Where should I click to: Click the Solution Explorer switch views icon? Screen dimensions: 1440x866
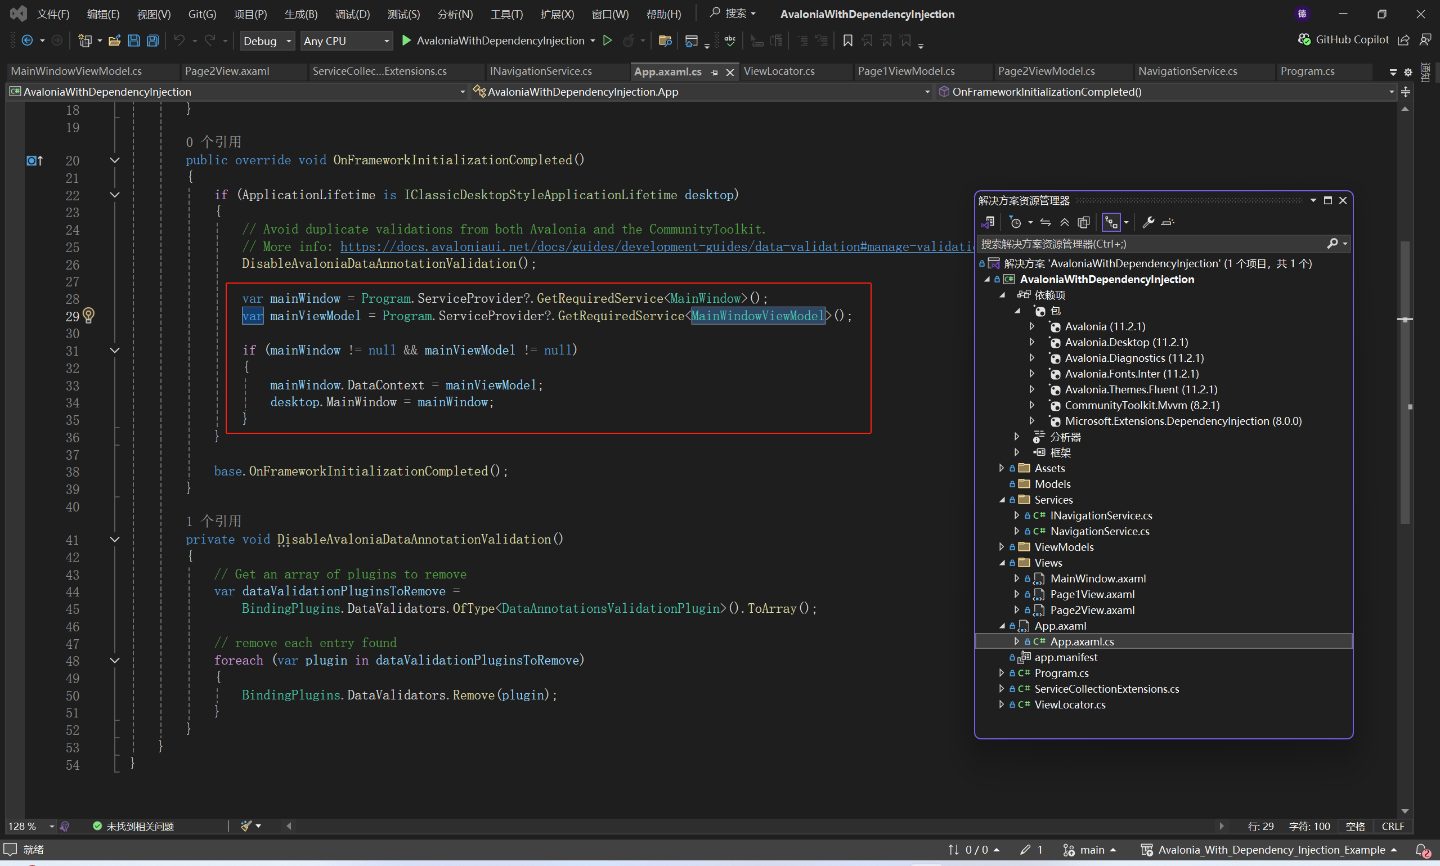(988, 222)
